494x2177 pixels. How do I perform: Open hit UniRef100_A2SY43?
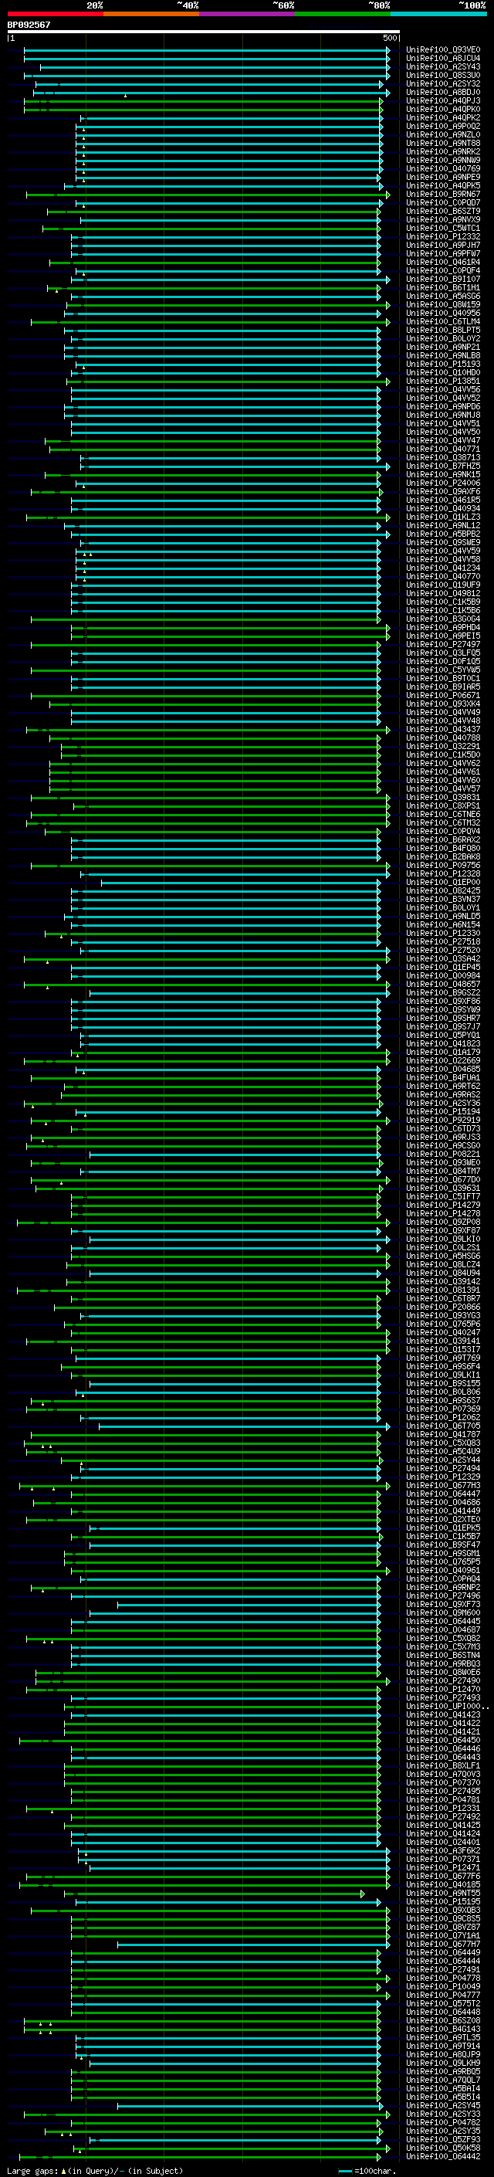click(443, 66)
